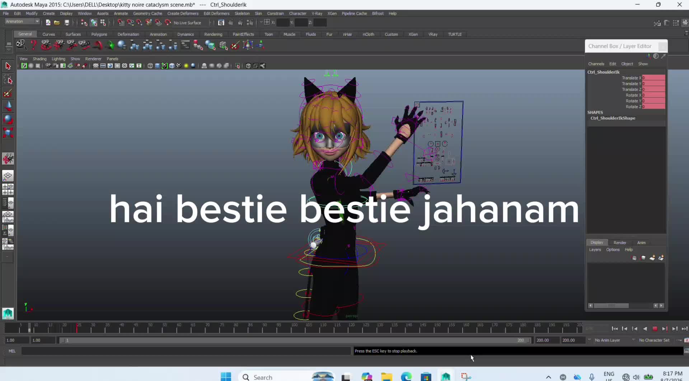Click the leftmost layer editor stack icon

point(634,258)
